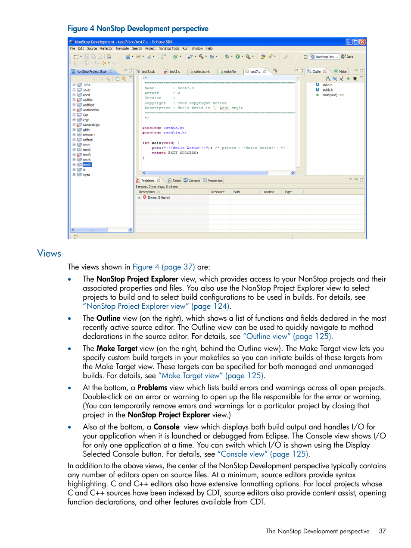The image size is (411, 548).
Task: Toggle Hide Static Members icon in Outline
Action: [341, 78]
